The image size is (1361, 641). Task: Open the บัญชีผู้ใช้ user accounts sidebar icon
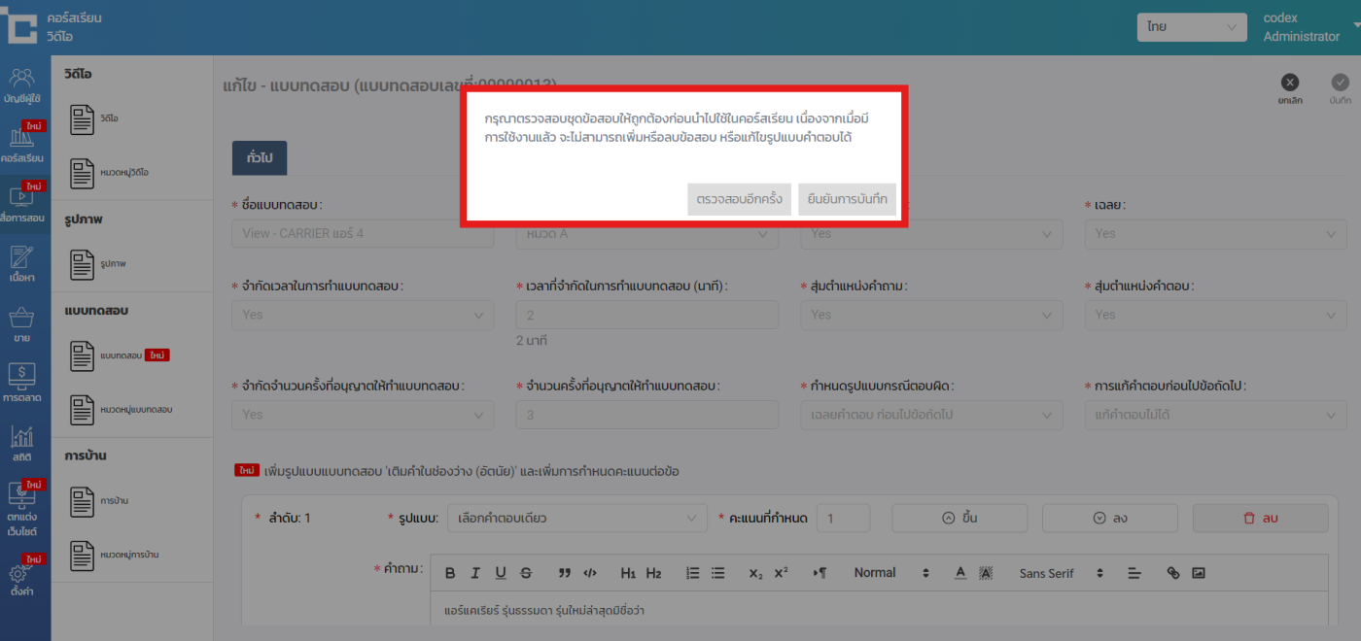[24, 84]
